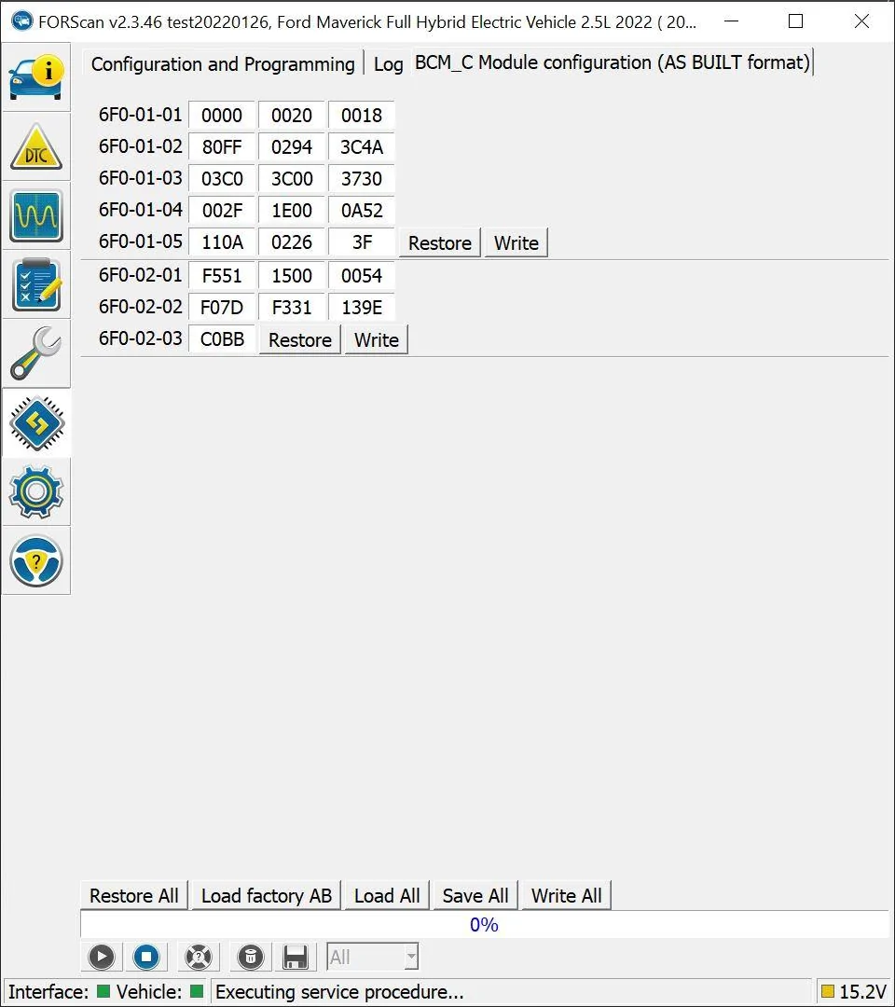Open the DTC trouble codes section
This screenshot has height=1007, width=895.
[36, 146]
